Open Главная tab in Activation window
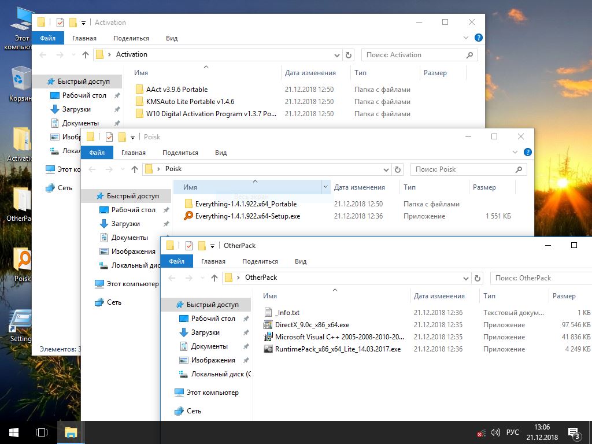Image resolution: width=592 pixels, height=444 pixels. tap(84, 38)
